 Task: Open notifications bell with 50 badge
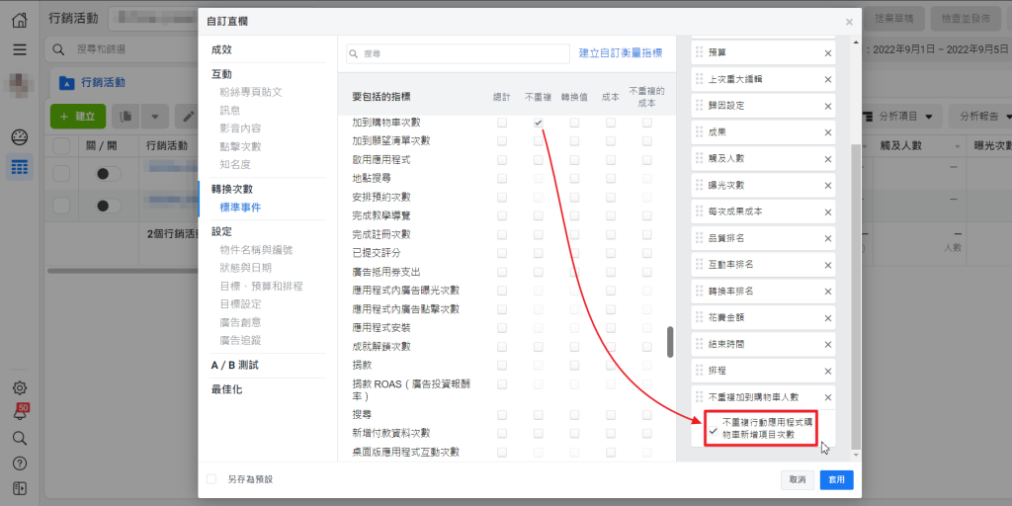click(20, 413)
